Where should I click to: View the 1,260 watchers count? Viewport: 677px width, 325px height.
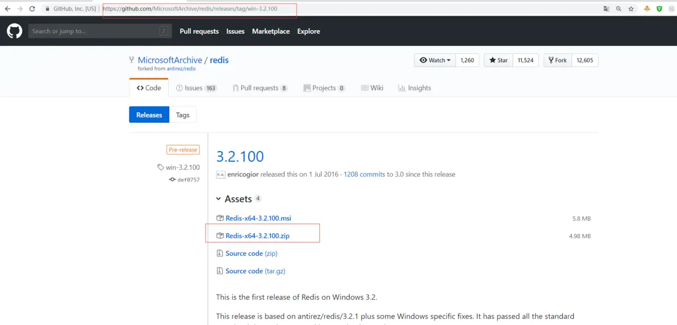pyautogui.click(x=467, y=60)
